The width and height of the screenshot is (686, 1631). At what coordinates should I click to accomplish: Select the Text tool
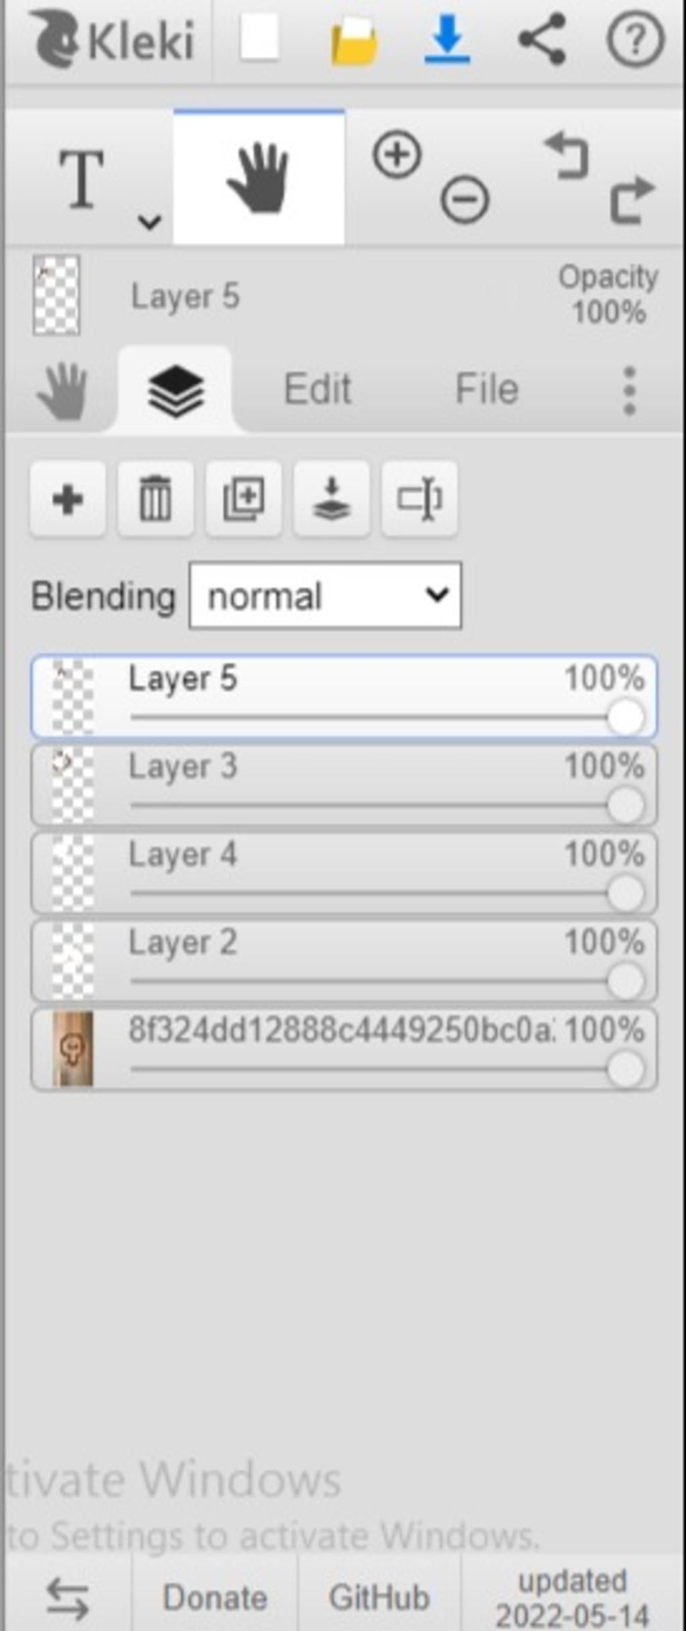pos(82,179)
